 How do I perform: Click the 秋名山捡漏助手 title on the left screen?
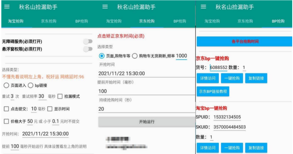point(38,7)
